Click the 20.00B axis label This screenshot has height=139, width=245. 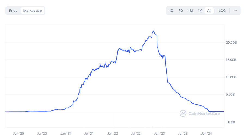click(x=231, y=43)
